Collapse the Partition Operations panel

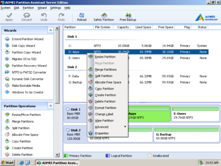tap(50, 106)
